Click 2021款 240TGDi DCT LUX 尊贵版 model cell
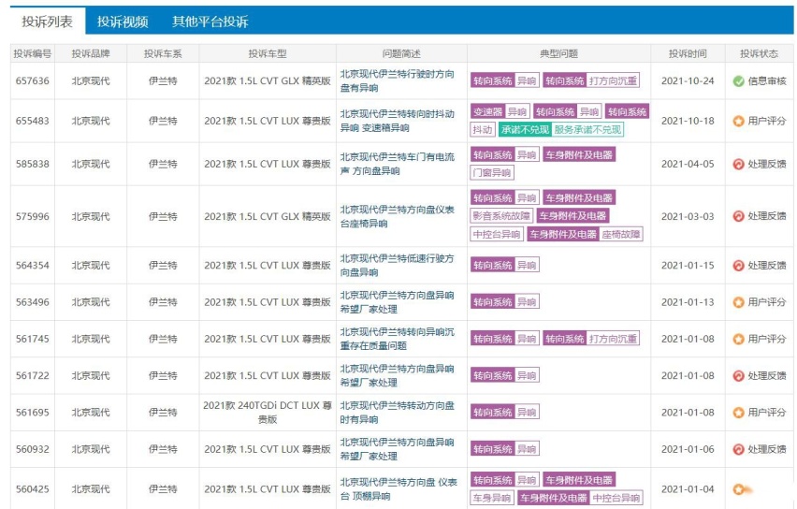Image resolution: width=797 pixels, height=509 pixels. click(x=268, y=413)
